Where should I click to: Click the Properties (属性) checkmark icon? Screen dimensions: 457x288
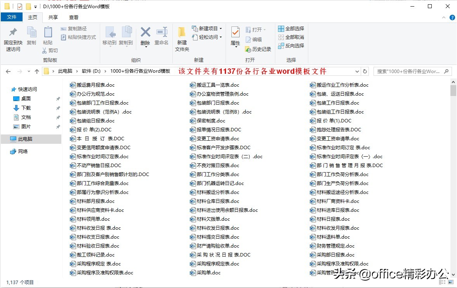click(x=235, y=32)
